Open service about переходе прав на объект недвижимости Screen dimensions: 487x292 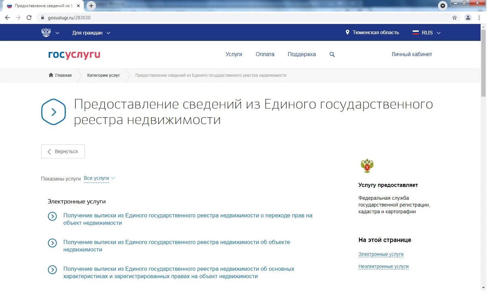pyautogui.click(x=188, y=219)
